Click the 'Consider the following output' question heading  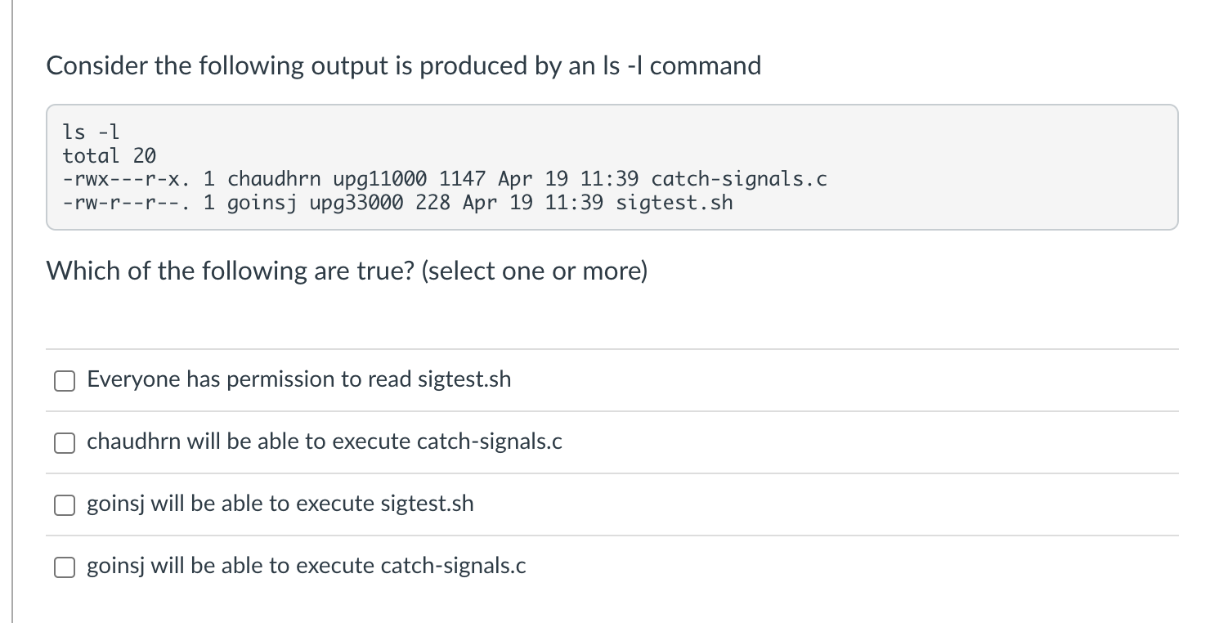click(403, 65)
